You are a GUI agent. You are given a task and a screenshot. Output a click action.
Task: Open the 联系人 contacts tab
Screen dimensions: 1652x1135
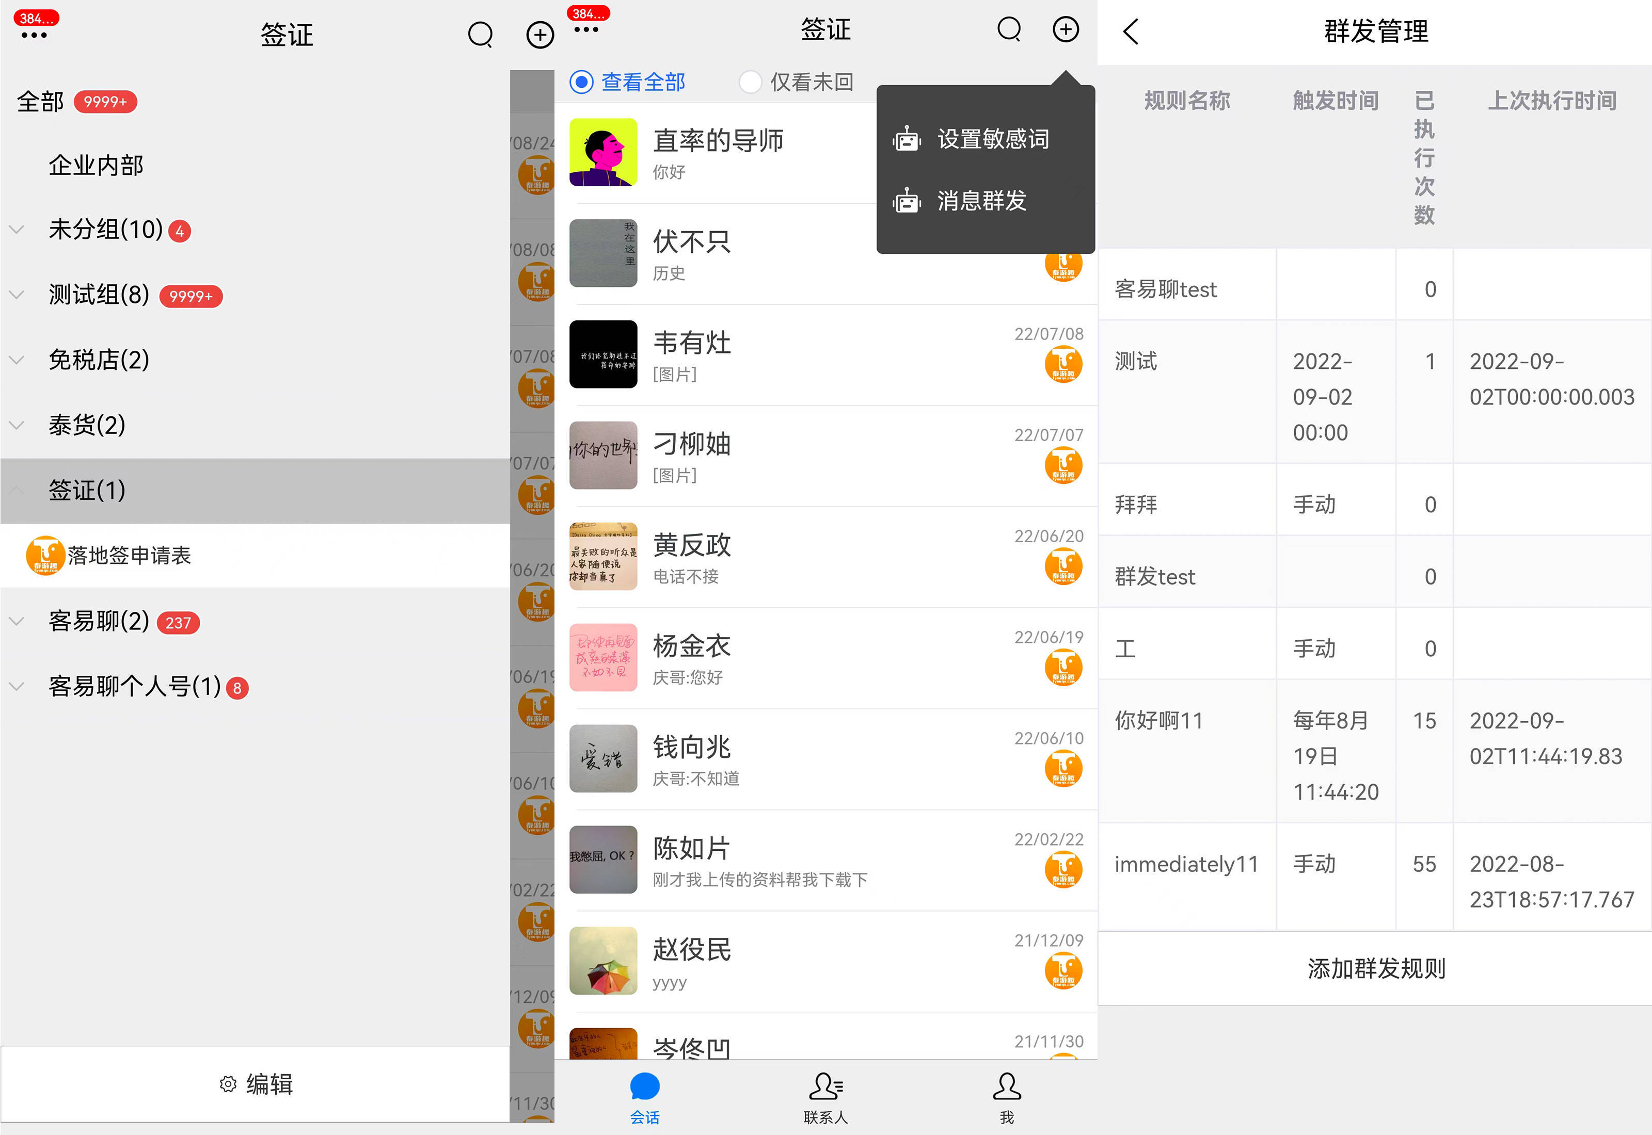825,1095
